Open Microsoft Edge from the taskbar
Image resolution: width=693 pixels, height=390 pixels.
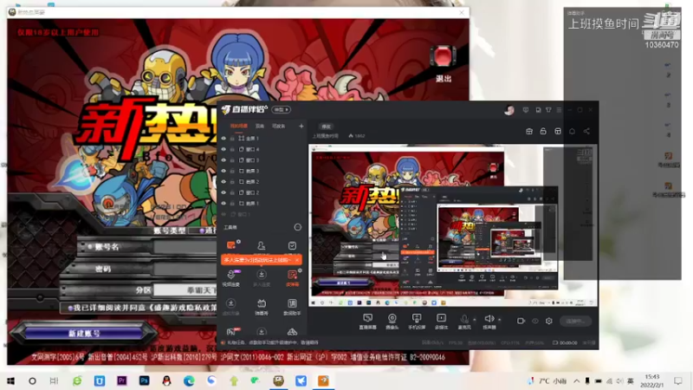click(189, 380)
